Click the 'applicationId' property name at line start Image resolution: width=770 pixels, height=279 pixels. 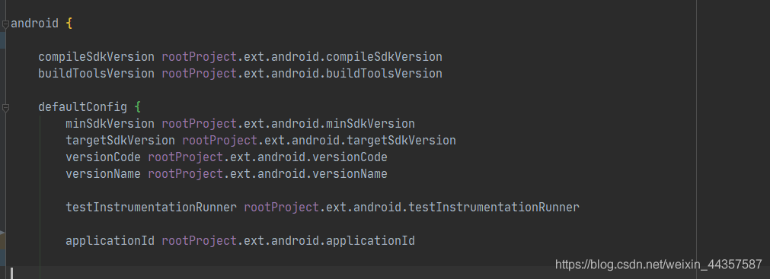tap(110, 241)
